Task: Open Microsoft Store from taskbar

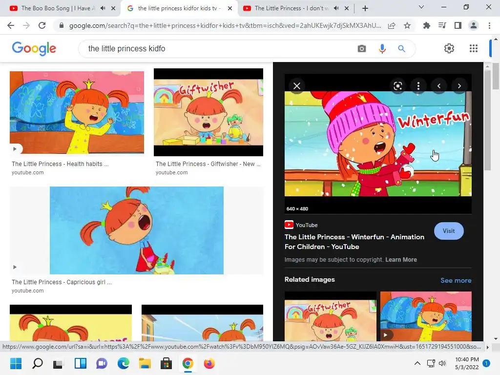Action: (x=166, y=363)
